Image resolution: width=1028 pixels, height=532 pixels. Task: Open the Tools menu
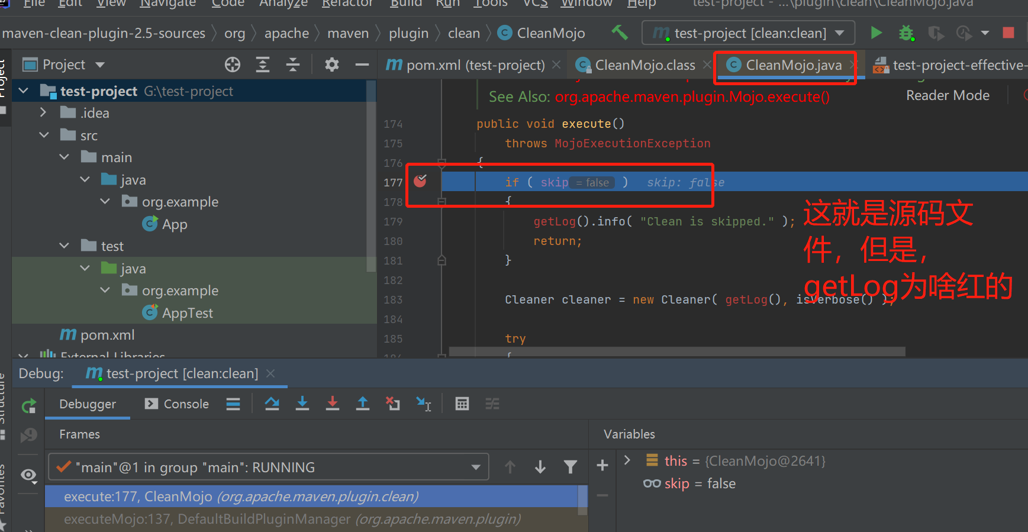490,4
